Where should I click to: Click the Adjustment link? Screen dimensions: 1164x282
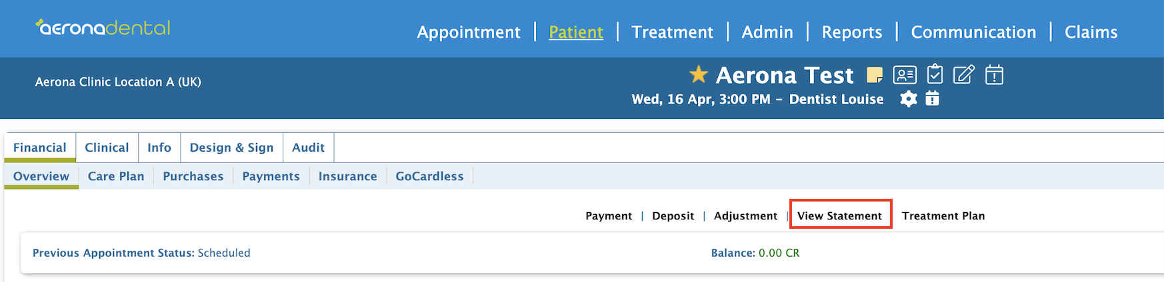745,215
